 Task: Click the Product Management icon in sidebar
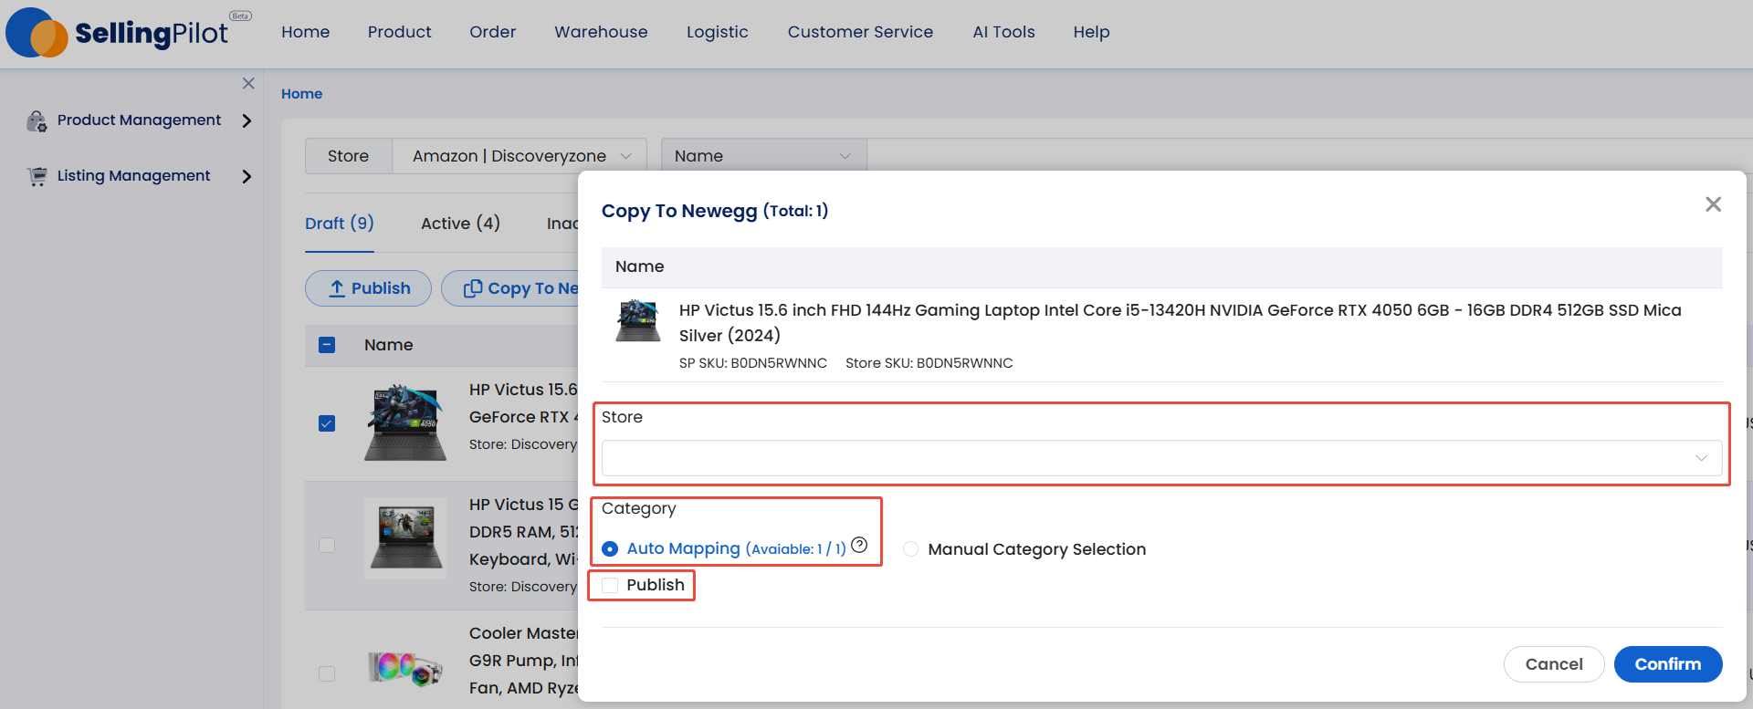point(37,121)
